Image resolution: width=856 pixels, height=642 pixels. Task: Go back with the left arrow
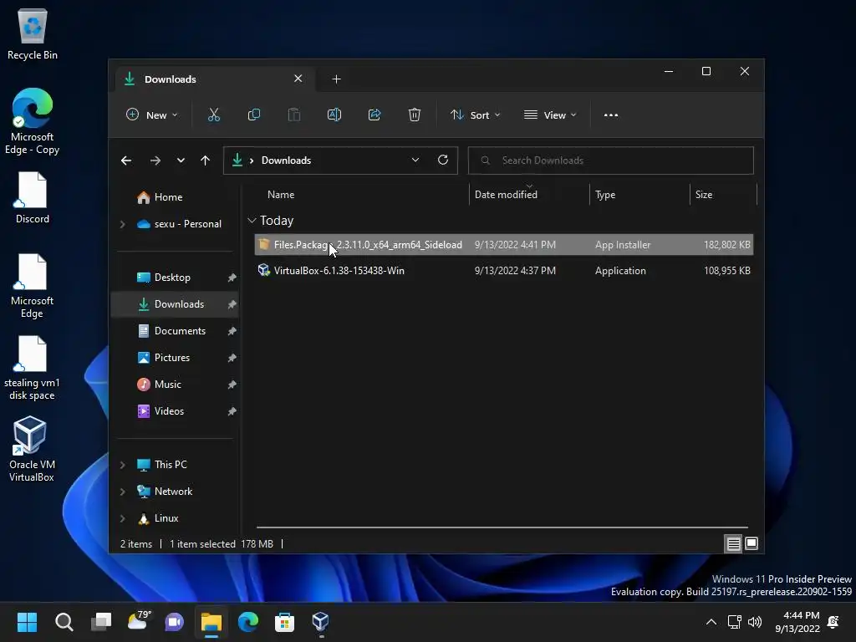tap(126, 160)
